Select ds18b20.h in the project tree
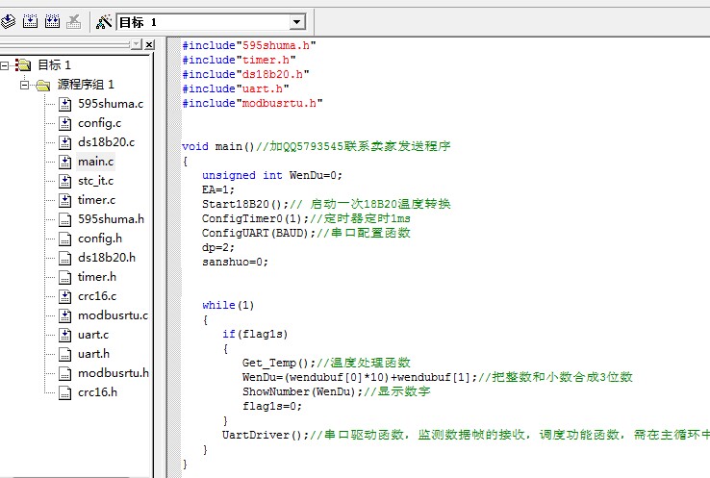Viewport: 710px width, 478px height. click(x=107, y=258)
